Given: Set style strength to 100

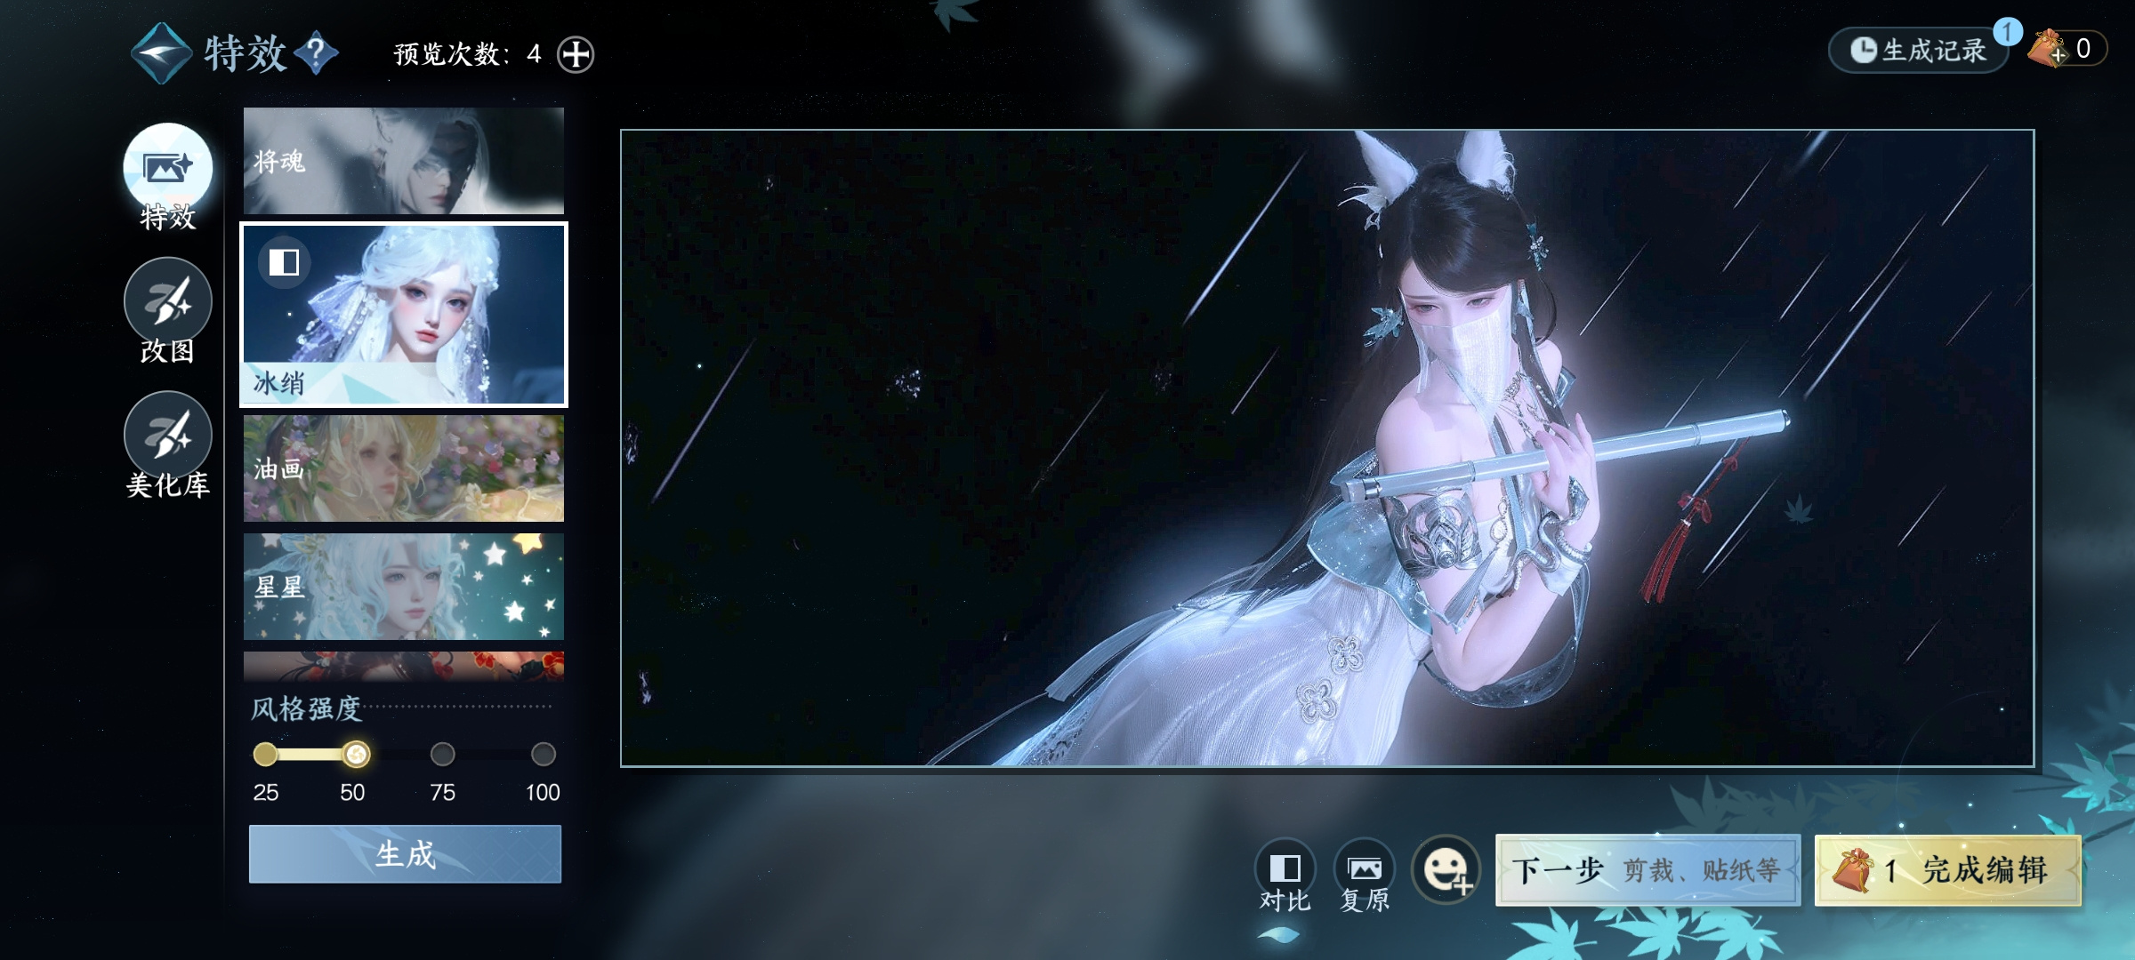Looking at the screenshot, I should coord(543,755).
